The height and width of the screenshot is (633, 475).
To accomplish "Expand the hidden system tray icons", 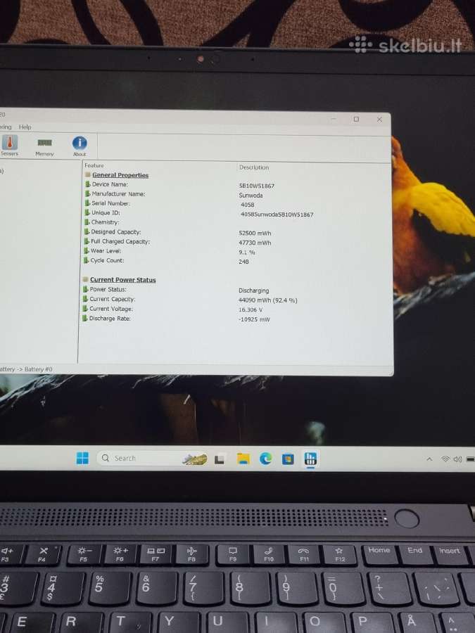I will click(x=429, y=459).
